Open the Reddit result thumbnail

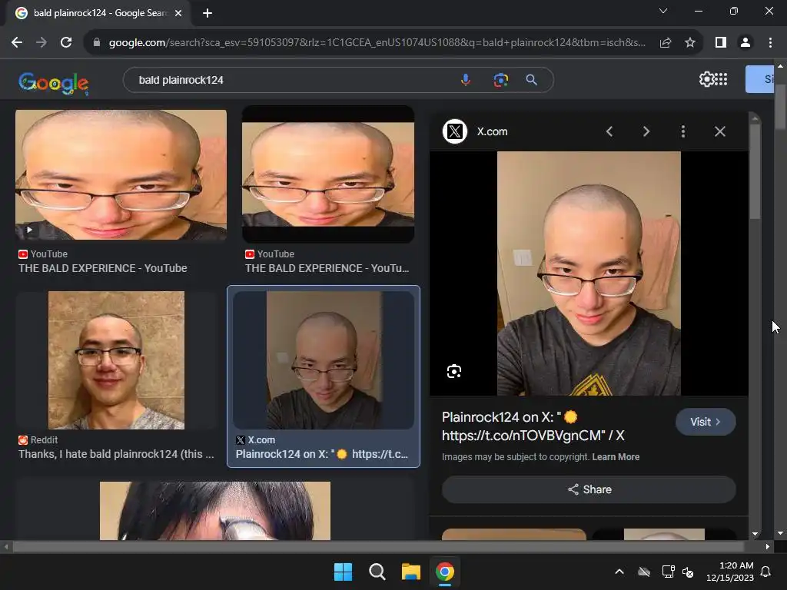[117, 360]
